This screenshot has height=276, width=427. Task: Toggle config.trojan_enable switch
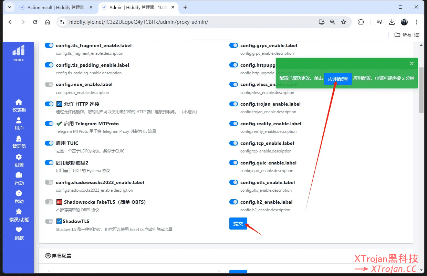[x=234, y=104]
